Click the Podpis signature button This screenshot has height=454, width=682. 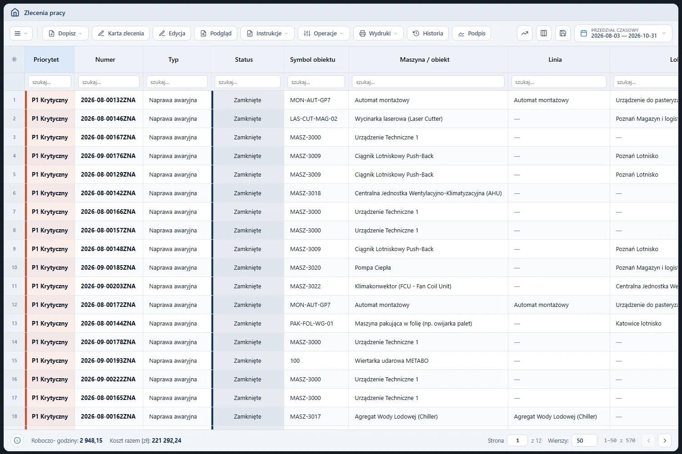pyautogui.click(x=471, y=33)
